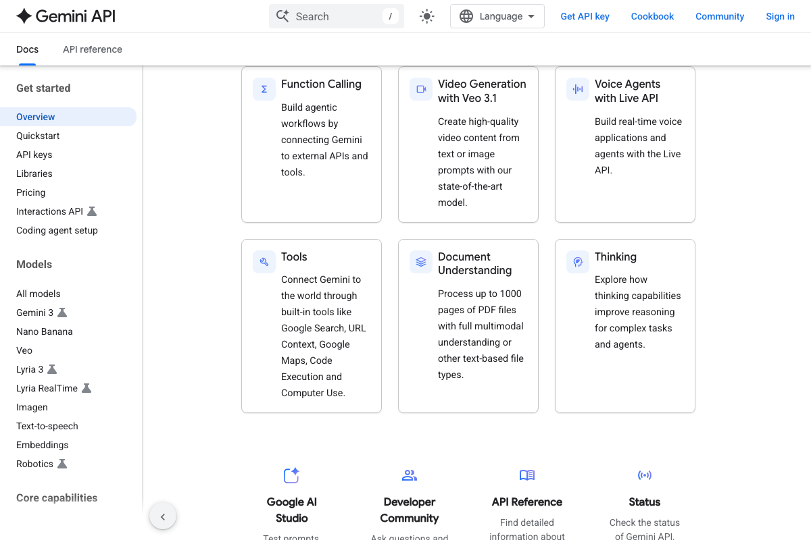
Task: Toggle the light/dark theme sun icon
Action: point(426,16)
